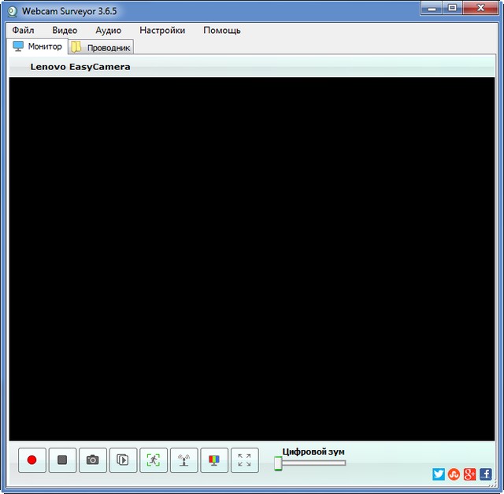This screenshot has height=494, width=504.
Task: Open the Twitter share icon
Action: coord(439,474)
